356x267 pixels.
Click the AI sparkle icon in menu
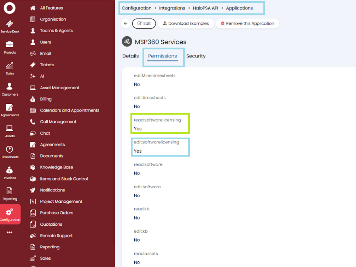click(33, 76)
